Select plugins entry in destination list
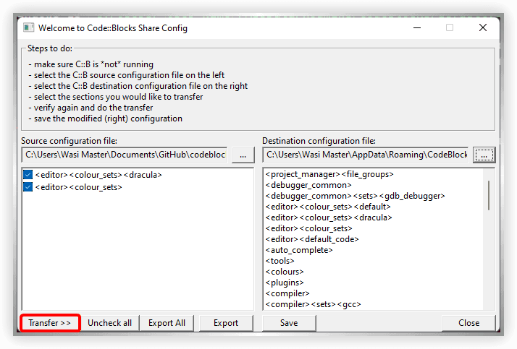Screen dimensions: 517x349 [x=285, y=283]
